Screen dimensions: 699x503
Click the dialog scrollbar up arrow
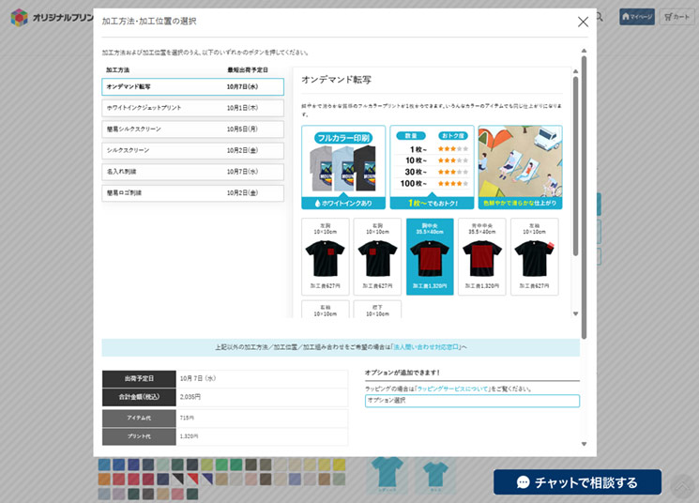click(x=584, y=51)
